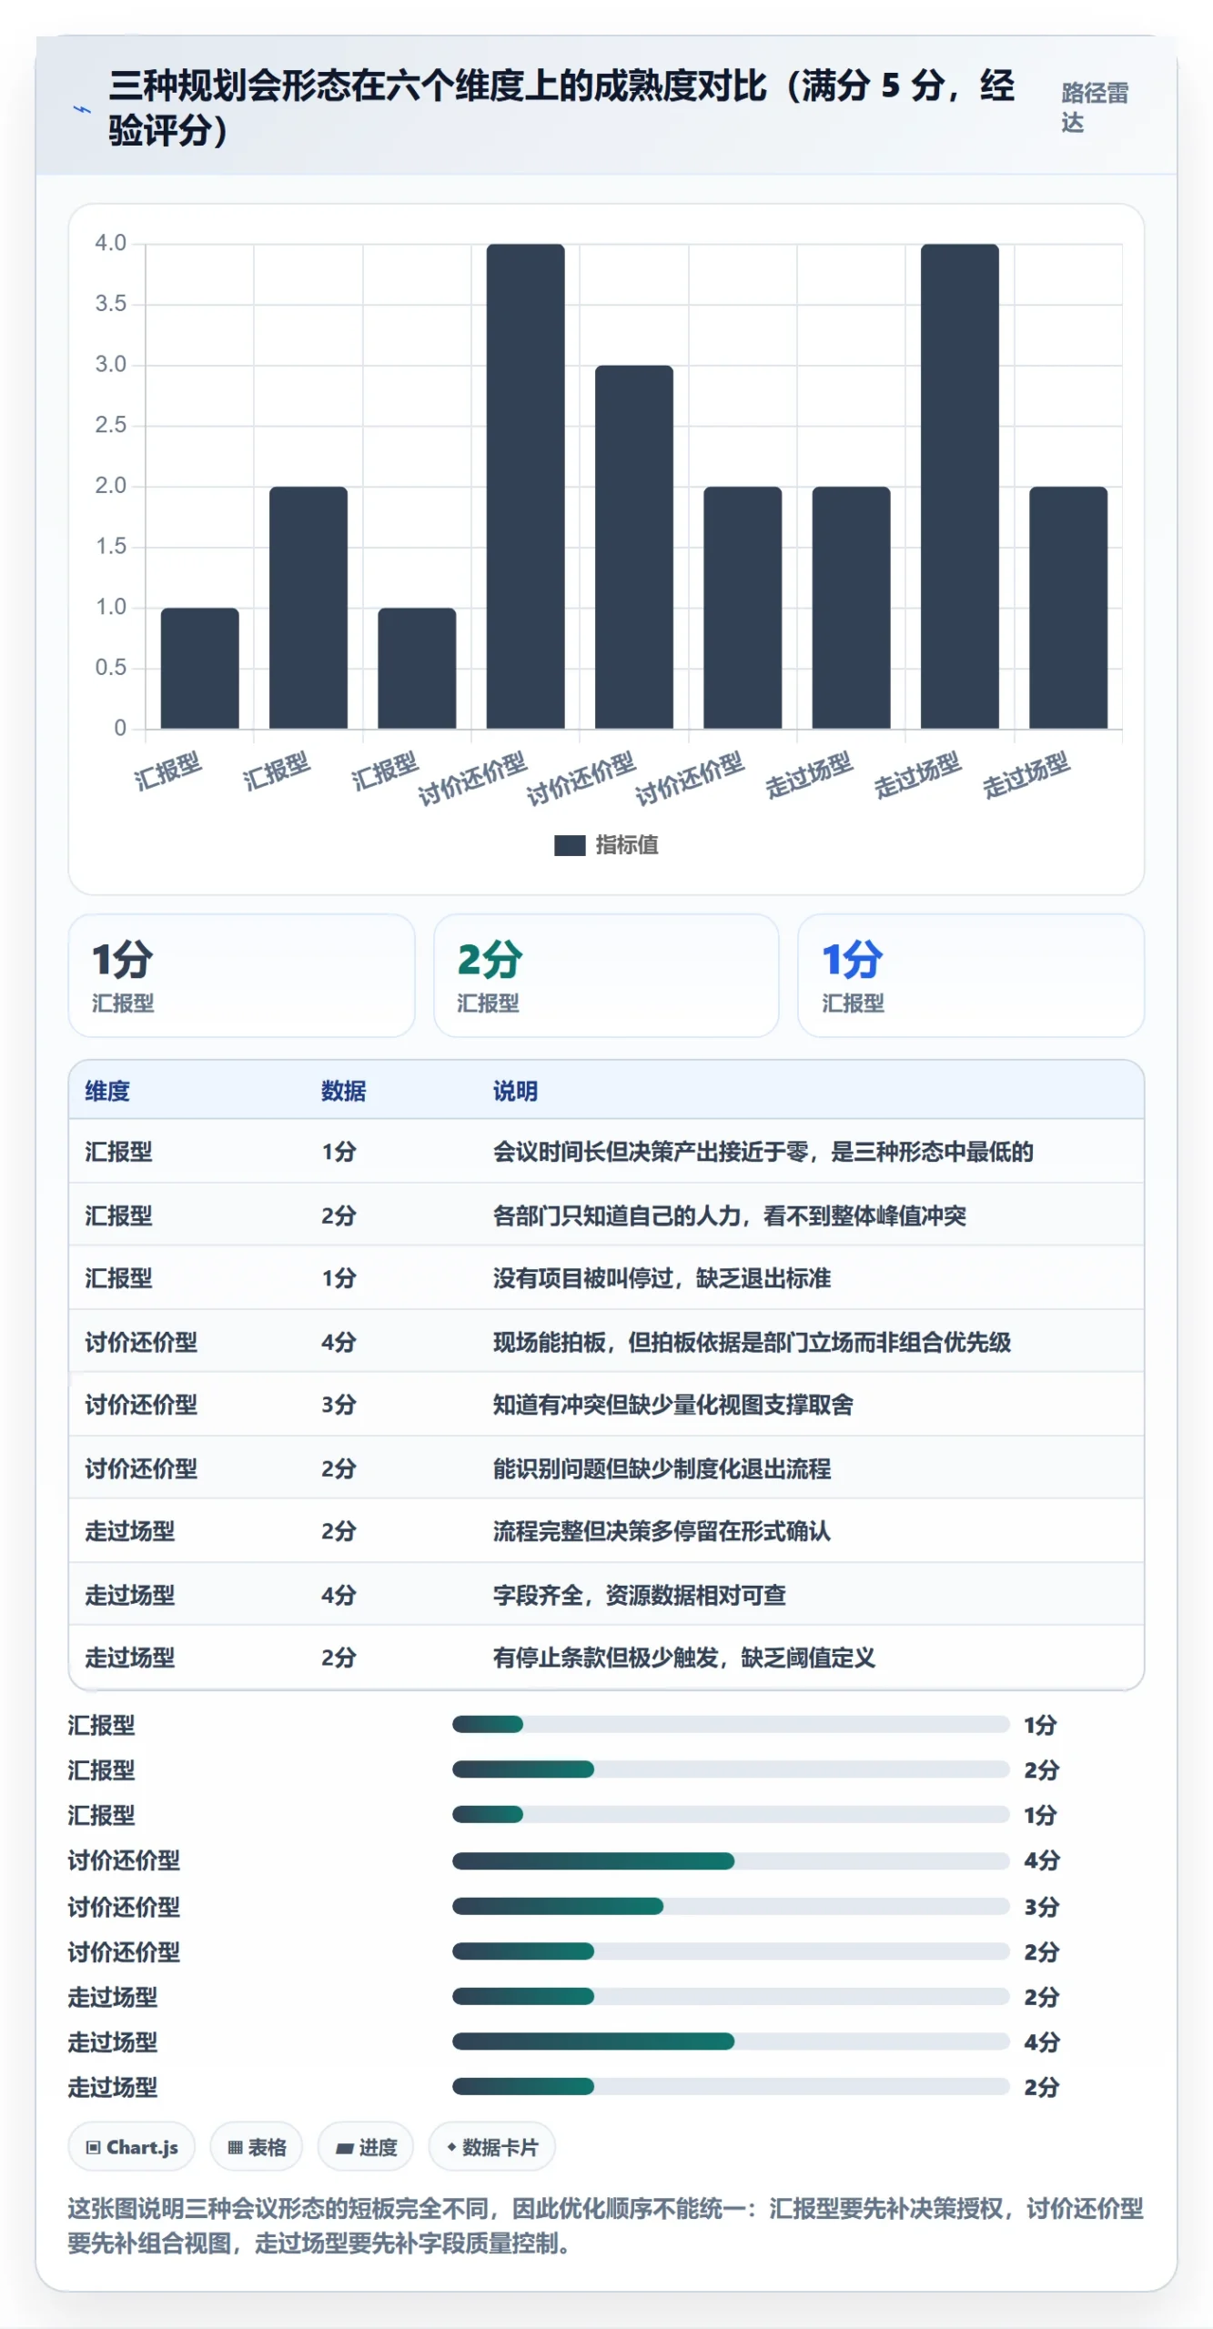Image resolution: width=1213 pixels, height=2329 pixels.
Task: Click the 讨价还价型 chart bar reaching 3.0
Action: [634, 547]
